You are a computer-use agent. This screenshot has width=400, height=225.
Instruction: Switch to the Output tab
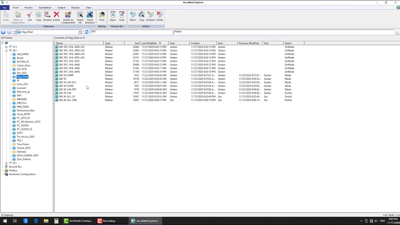pos(61,7)
